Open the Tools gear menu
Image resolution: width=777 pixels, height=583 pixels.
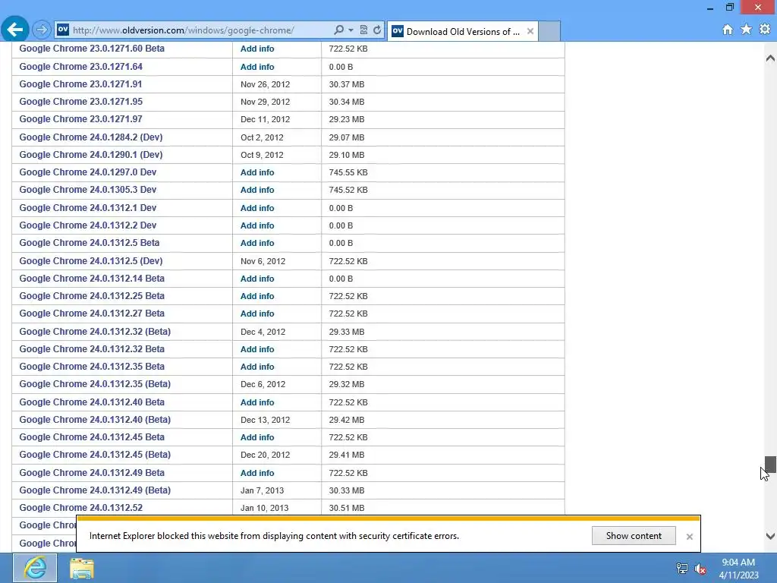(x=765, y=30)
